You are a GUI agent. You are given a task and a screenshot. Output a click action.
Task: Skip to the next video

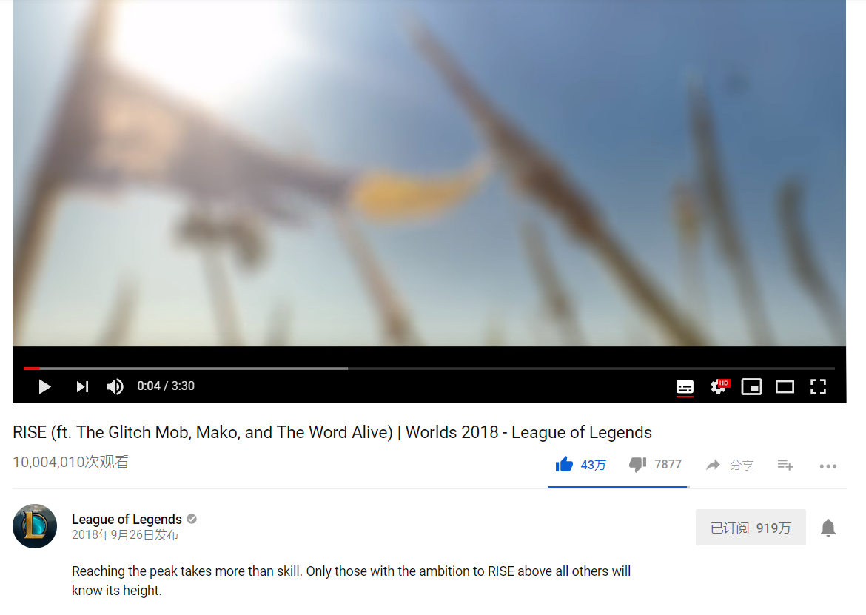click(82, 386)
